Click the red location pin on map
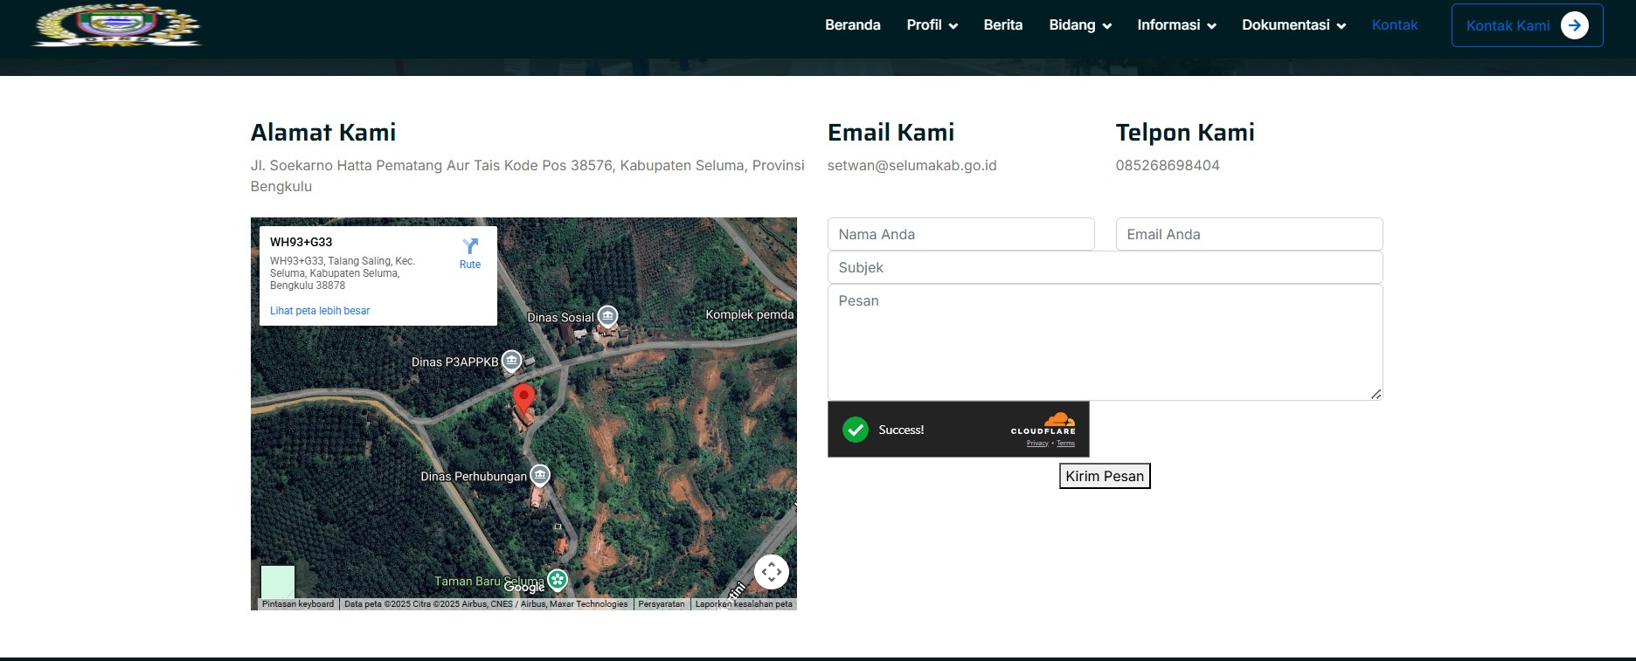1636x661 pixels. tap(523, 398)
